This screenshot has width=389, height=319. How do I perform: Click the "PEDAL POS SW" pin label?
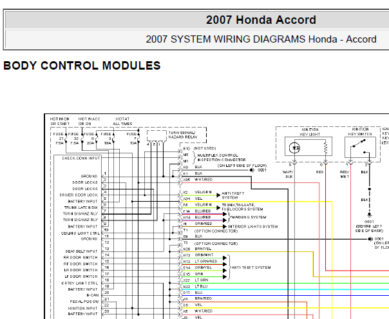click(84, 302)
